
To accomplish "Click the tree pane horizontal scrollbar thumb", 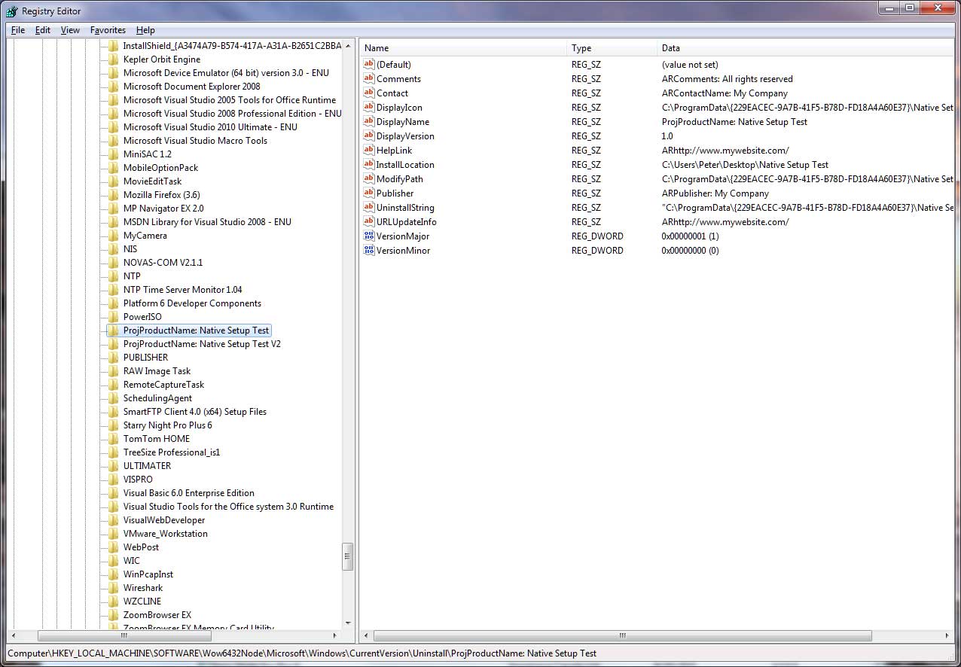I will pos(126,636).
